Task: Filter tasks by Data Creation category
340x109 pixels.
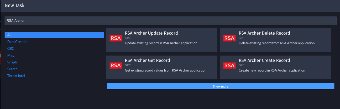Action: (x=18, y=42)
